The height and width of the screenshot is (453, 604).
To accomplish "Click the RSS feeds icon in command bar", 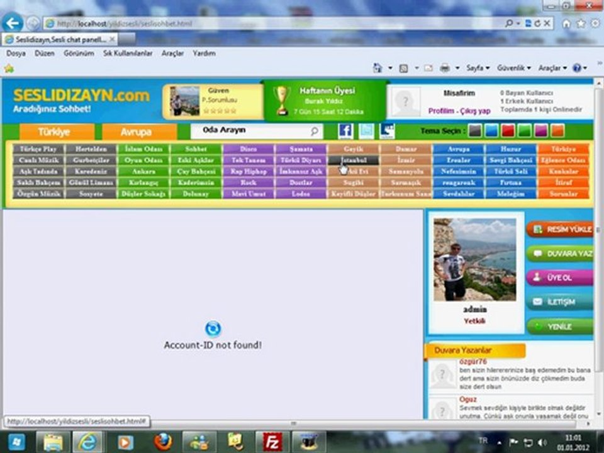I will point(403,69).
